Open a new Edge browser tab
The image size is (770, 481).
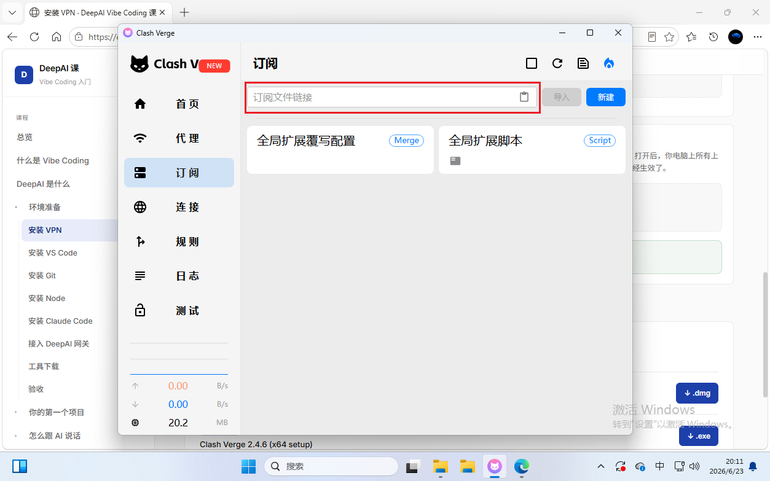(x=184, y=12)
